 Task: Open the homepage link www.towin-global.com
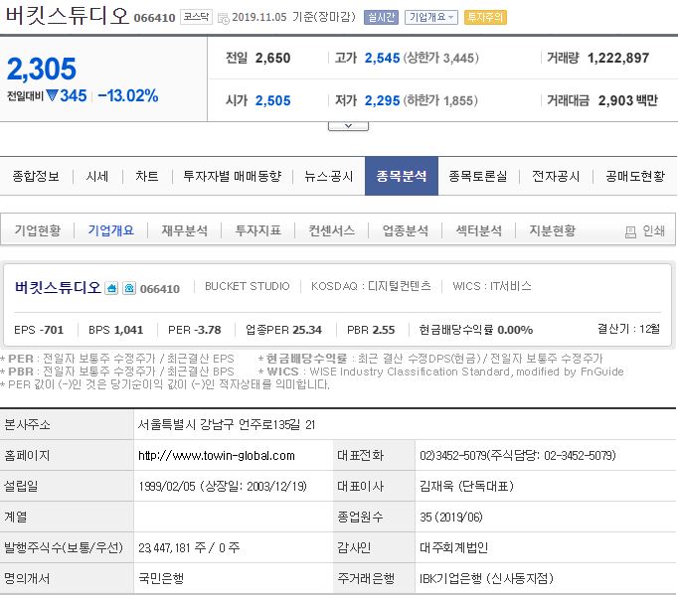tap(216, 456)
